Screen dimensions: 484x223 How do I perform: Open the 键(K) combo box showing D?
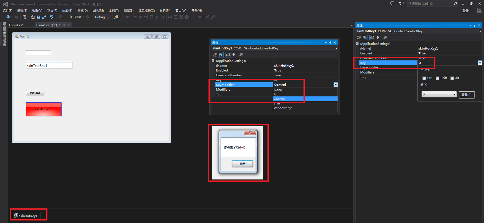pos(439,94)
